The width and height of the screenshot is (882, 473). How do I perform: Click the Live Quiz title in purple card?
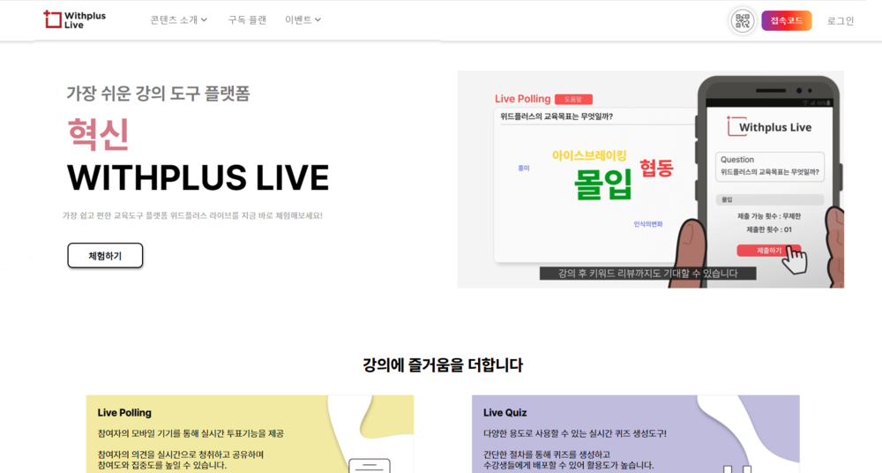tap(505, 413)
